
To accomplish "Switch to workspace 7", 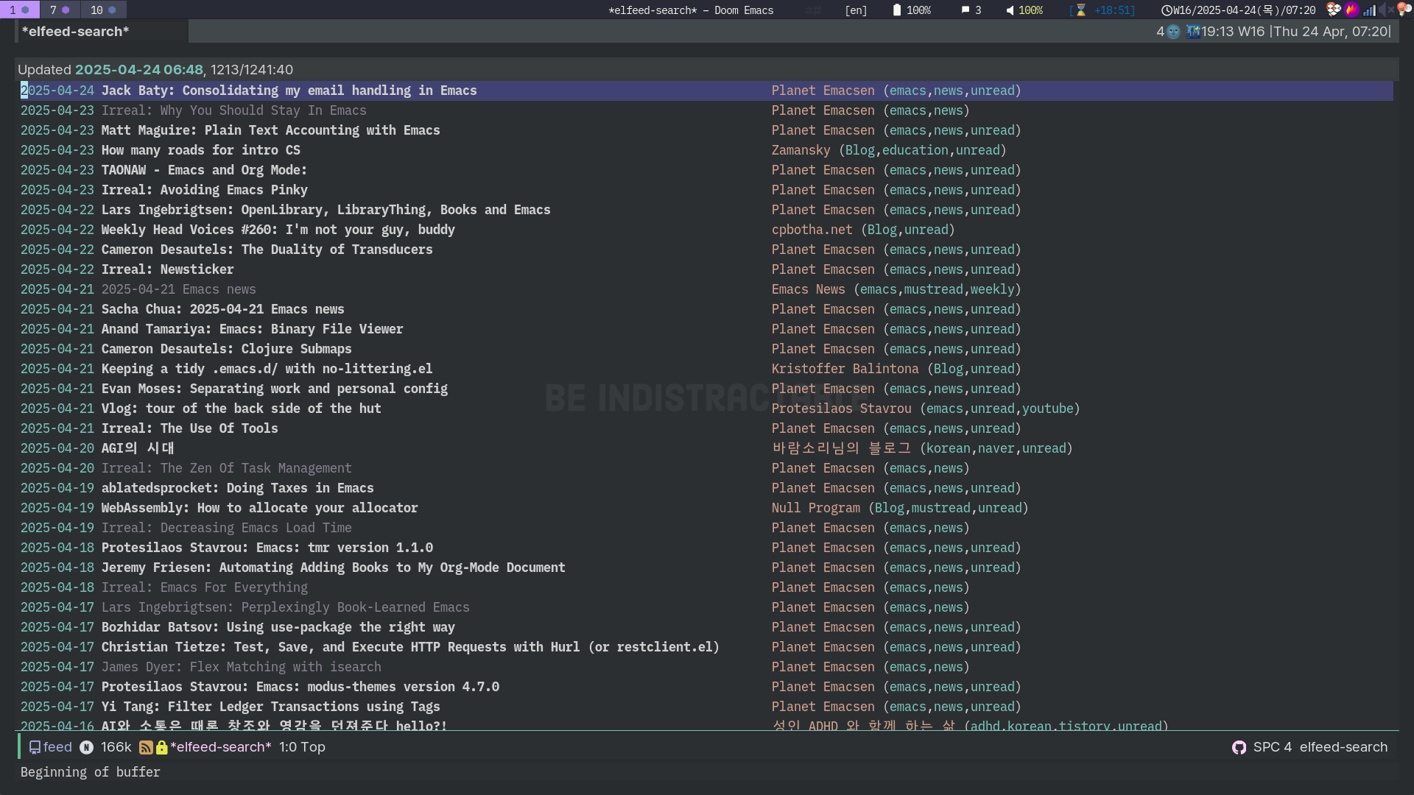I will (x=60, y=10).
